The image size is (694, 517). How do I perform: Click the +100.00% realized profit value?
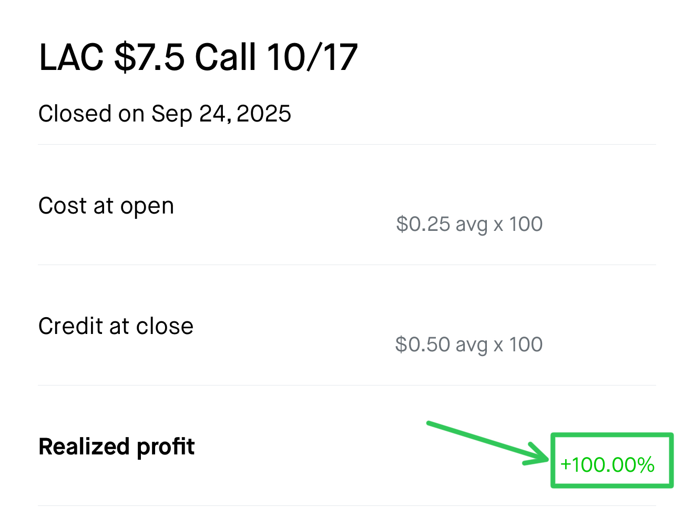coord(607,465)
